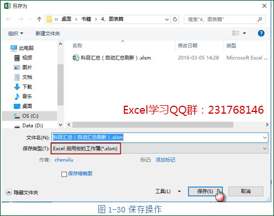
Task: Refresh the current folder
Action: [x=175, y=19]
